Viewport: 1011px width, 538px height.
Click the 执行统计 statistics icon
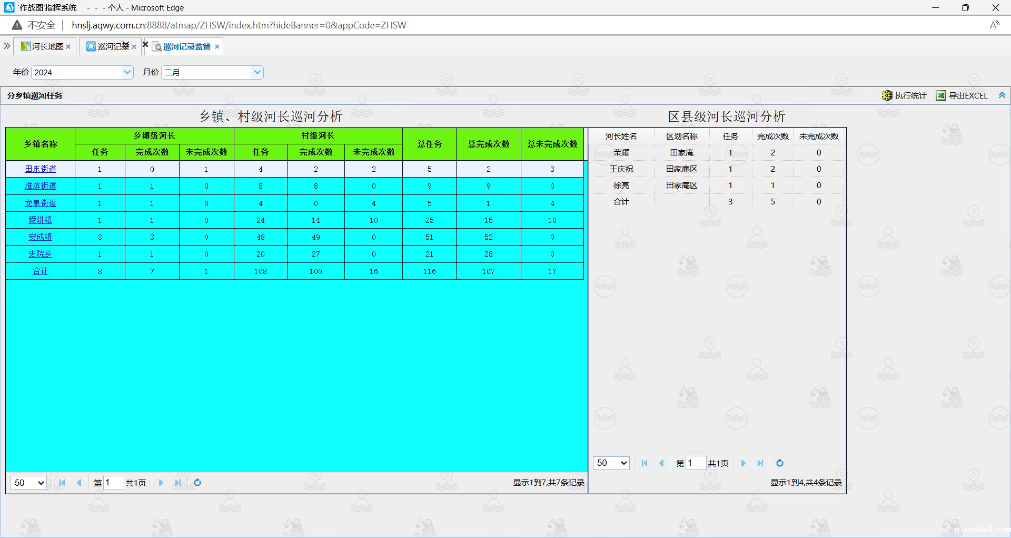[887, 95]
